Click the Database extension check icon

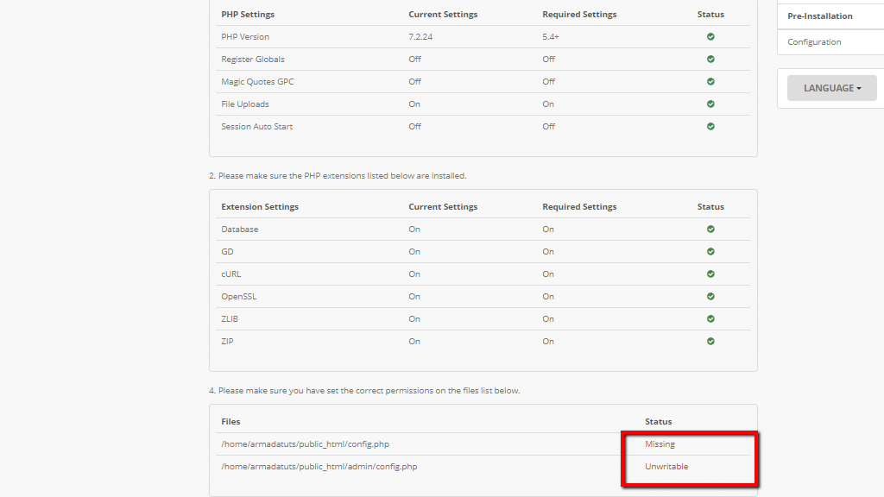coord(710,230)
